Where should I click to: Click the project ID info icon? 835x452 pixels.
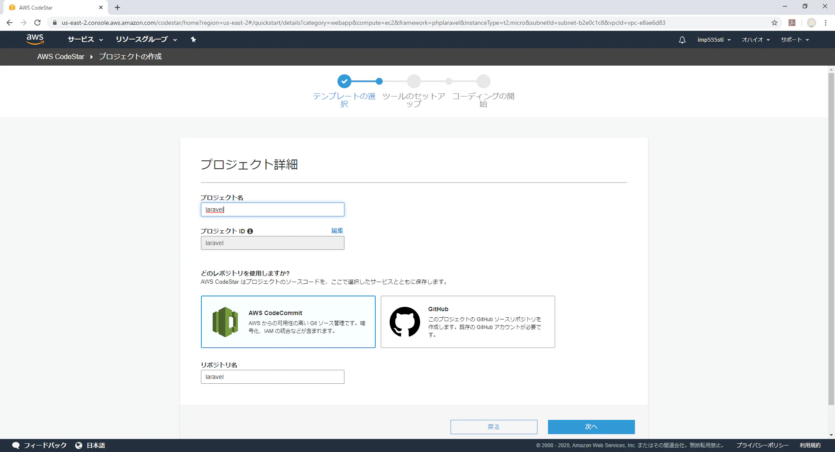(250, 231)
